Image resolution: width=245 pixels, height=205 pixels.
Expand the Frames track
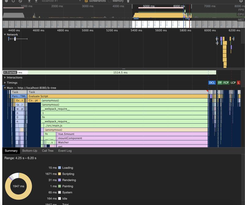click(5, 73)
